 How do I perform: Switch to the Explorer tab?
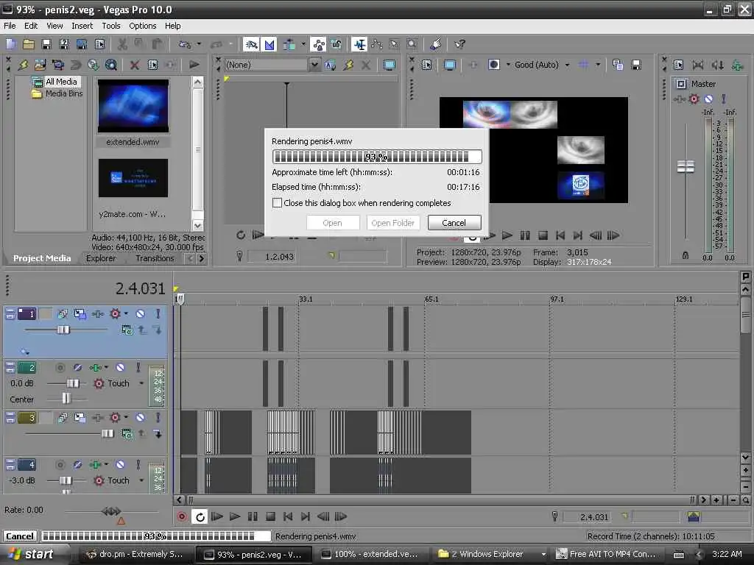[x=101, y=258]
